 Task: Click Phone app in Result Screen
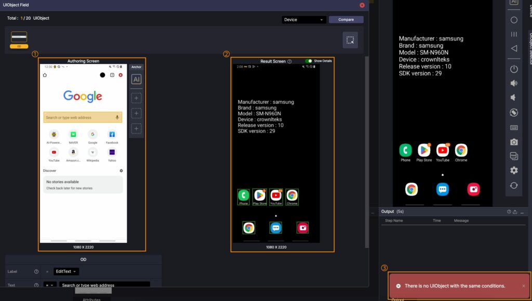[x=244, y=197]
